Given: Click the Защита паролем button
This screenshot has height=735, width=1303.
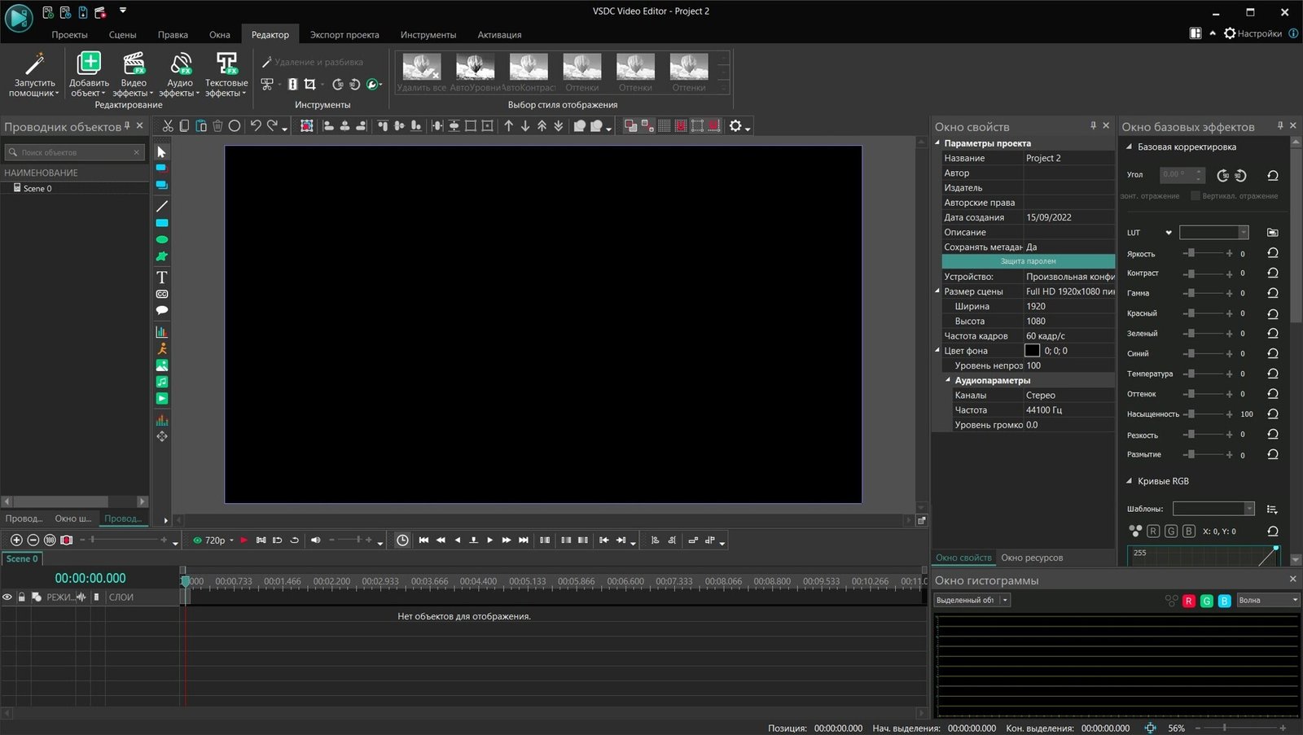Looking at the screenshot, I should (x=1029, y=261).
